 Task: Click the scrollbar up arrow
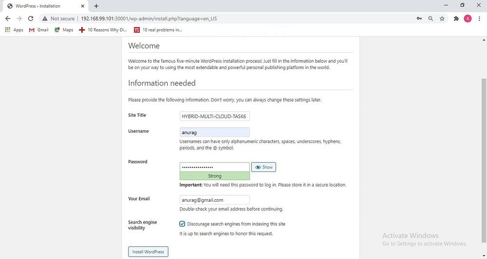(x=484, y=40)
